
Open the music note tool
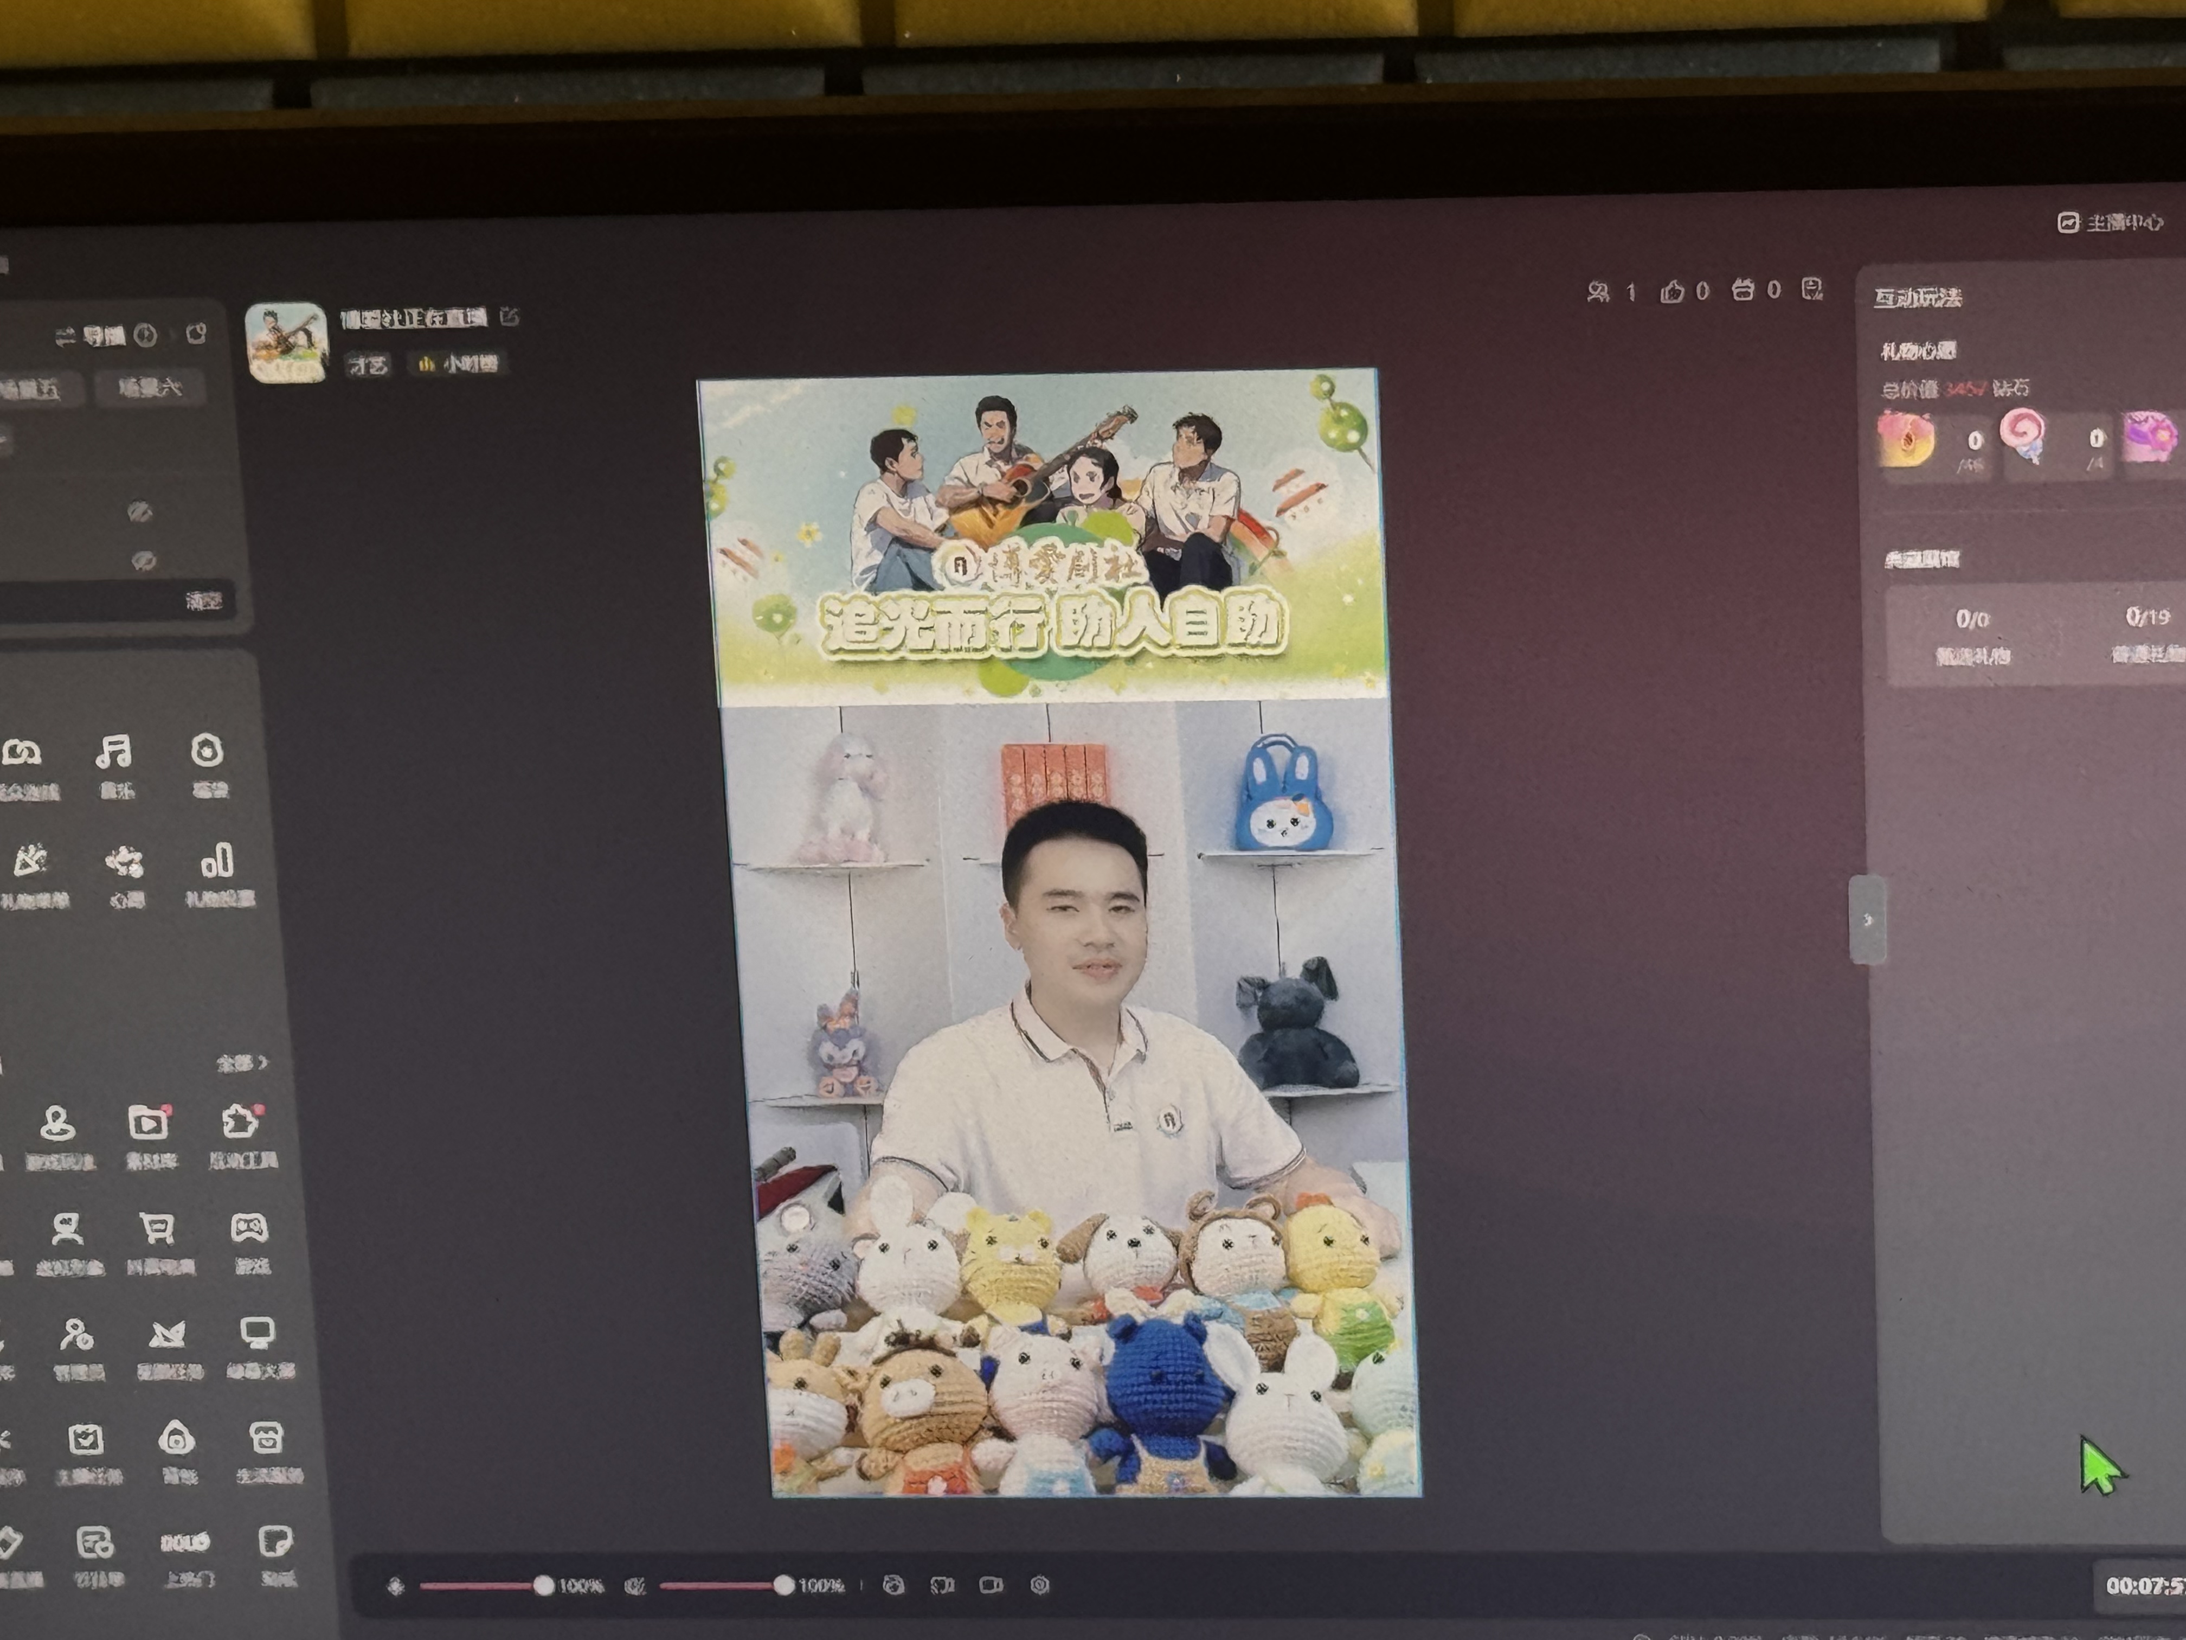tap(114, 752)
